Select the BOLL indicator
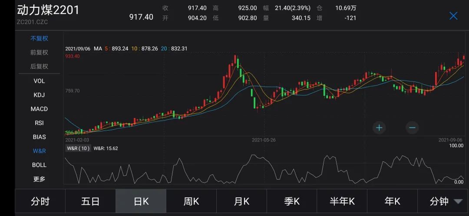Viewport: 469px width, 216px height. [x=39, y=165]
